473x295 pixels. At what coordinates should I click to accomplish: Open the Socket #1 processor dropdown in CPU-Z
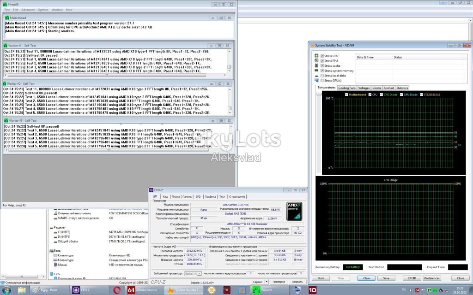click(x=193, y=273)
